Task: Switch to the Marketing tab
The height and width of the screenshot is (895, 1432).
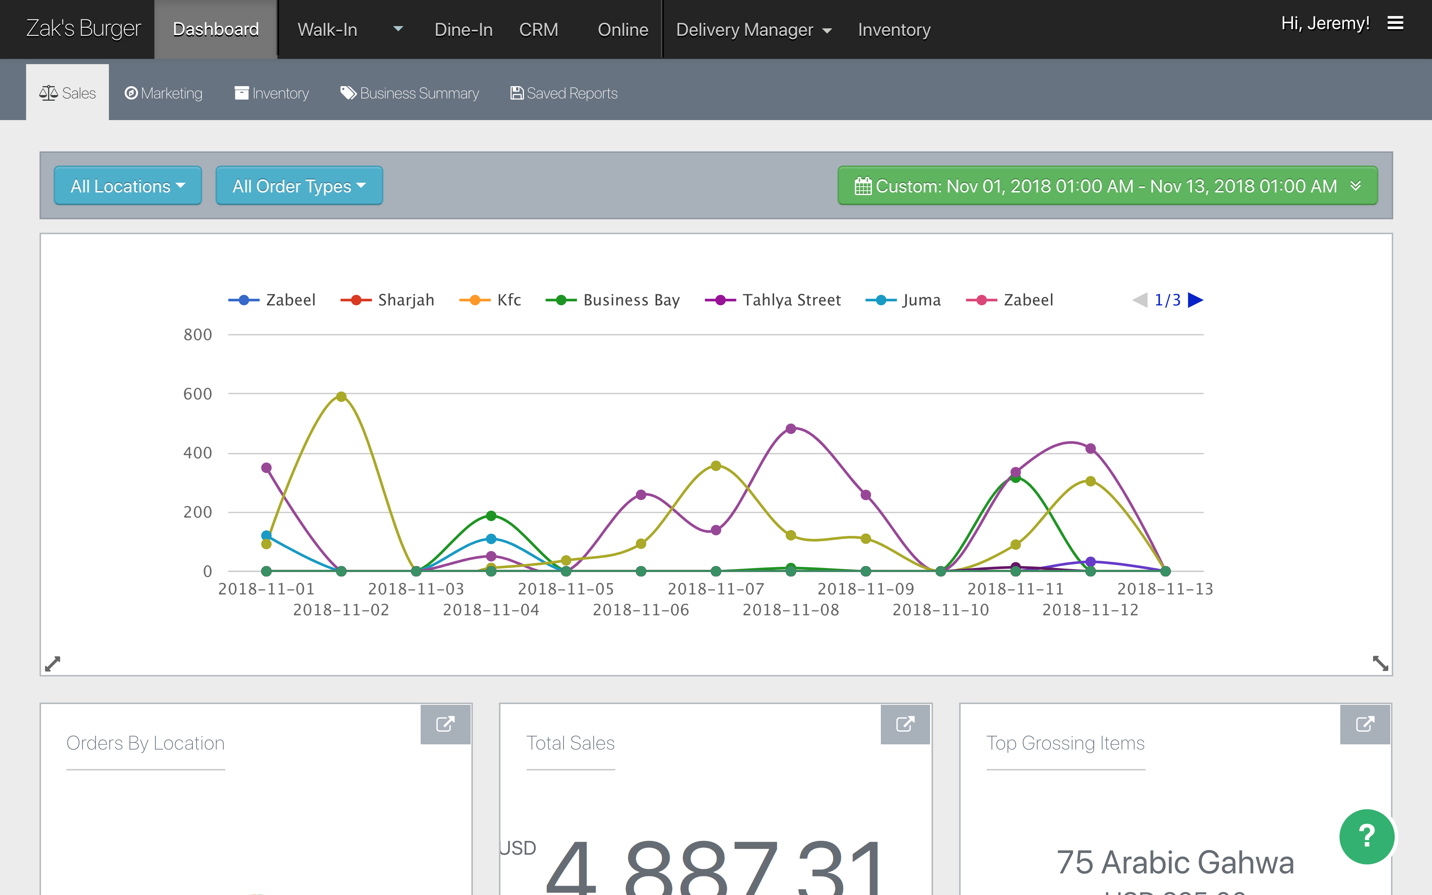Action: (164, 94)
